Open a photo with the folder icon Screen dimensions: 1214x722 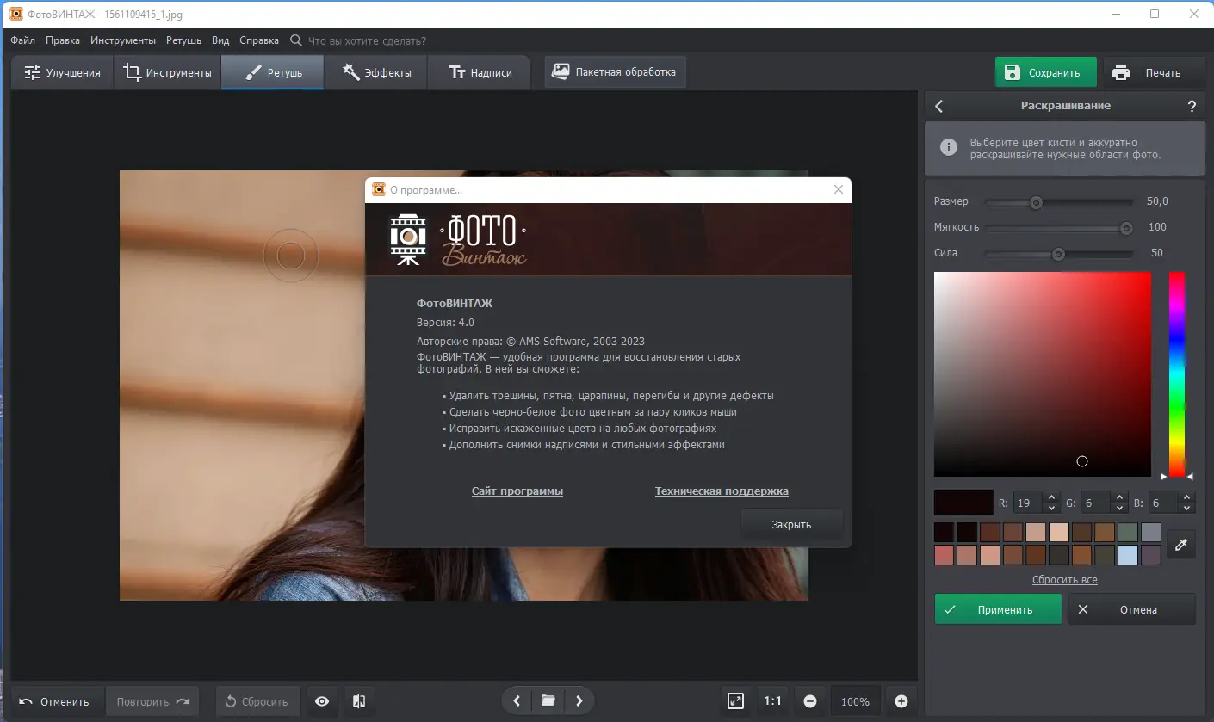point(548,700)
